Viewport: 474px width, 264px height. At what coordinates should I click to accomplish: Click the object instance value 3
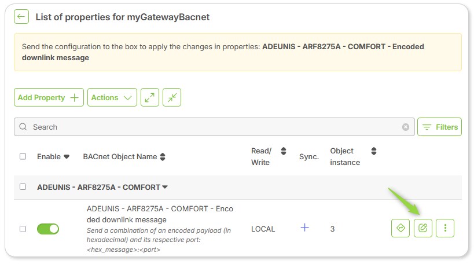333,229
